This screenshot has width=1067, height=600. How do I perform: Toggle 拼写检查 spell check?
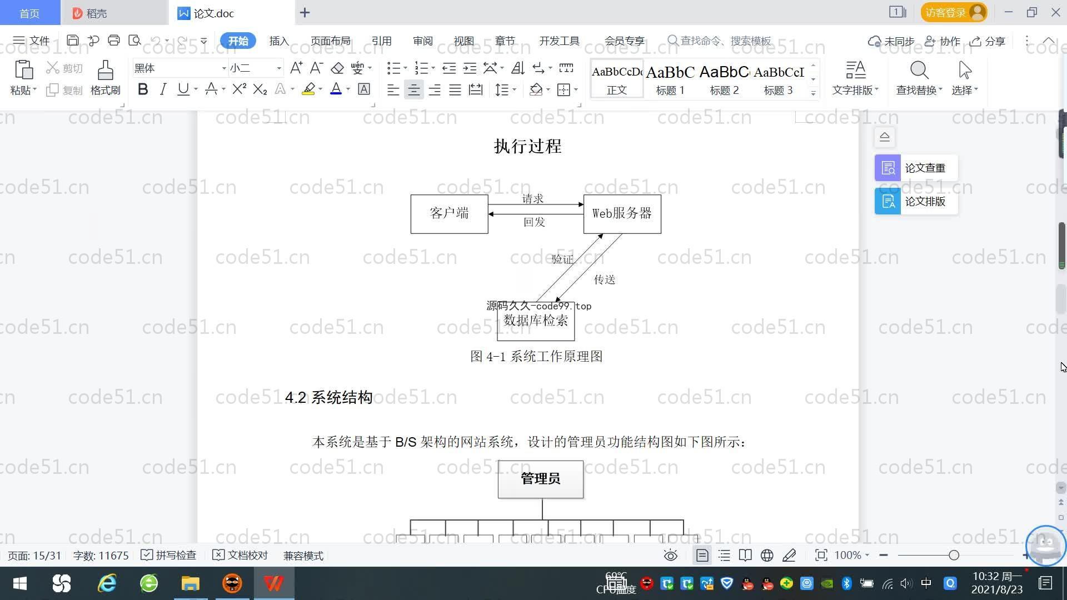click(168, 555)
